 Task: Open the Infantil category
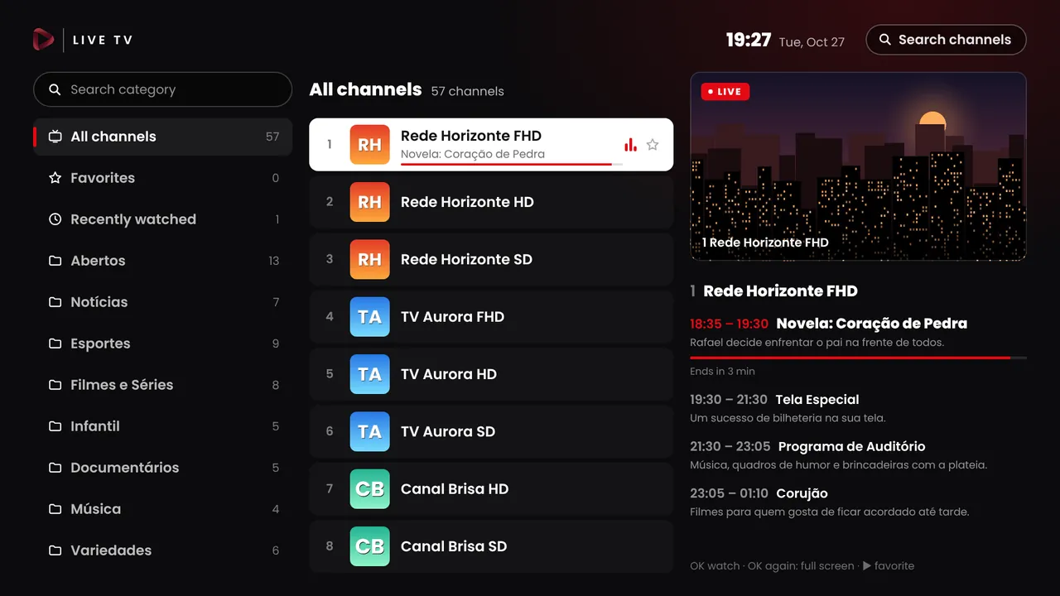[162, 426]
